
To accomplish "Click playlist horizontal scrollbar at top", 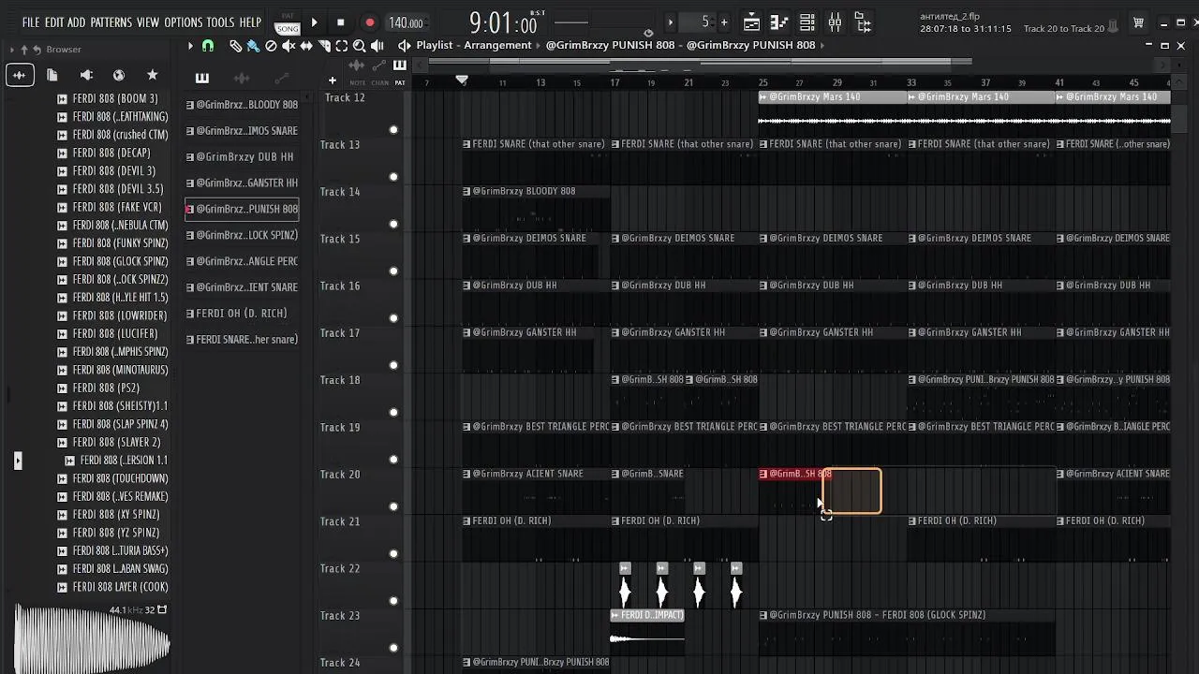I will 700,63.
